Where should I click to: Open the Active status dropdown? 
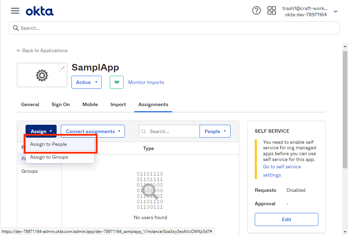[86, 82]
